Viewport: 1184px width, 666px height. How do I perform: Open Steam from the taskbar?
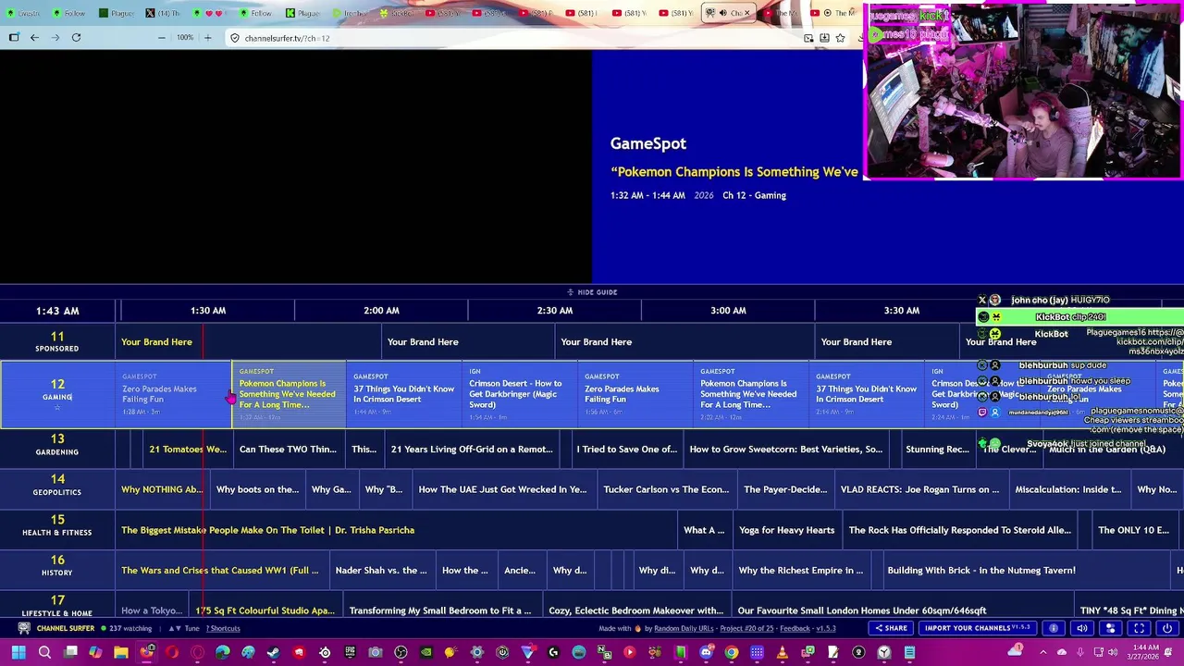coord(274,653)
